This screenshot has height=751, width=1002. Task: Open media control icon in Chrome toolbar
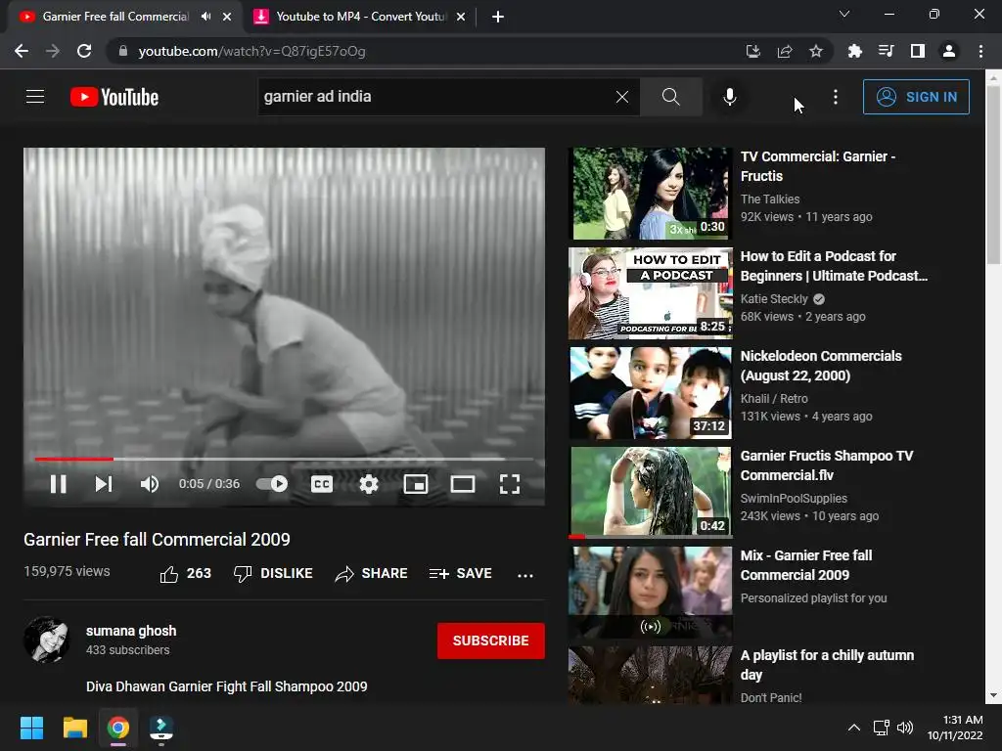coord(886,51)
